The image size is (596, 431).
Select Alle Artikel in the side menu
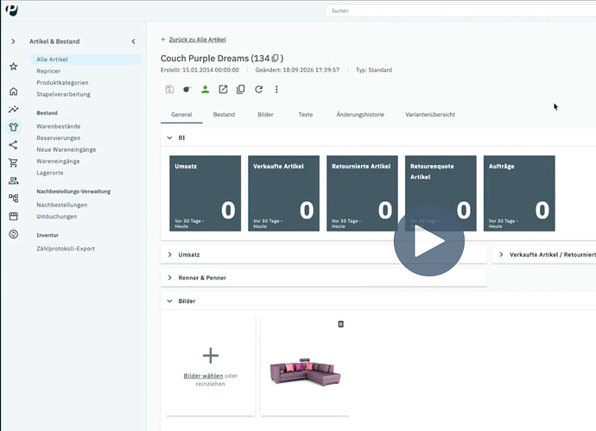(x=86, y=60)
